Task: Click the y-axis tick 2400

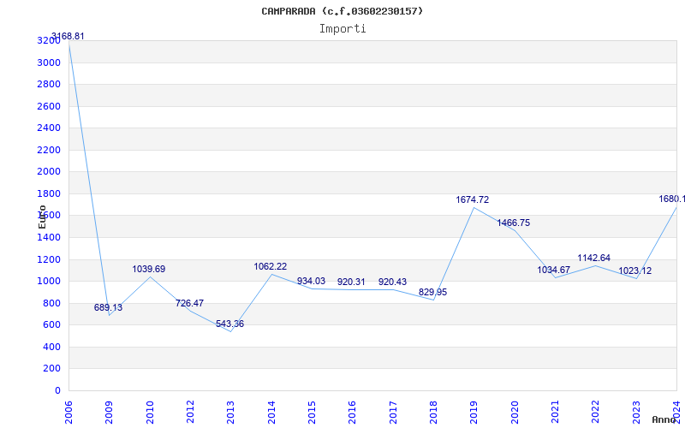Action: point(49,128)
